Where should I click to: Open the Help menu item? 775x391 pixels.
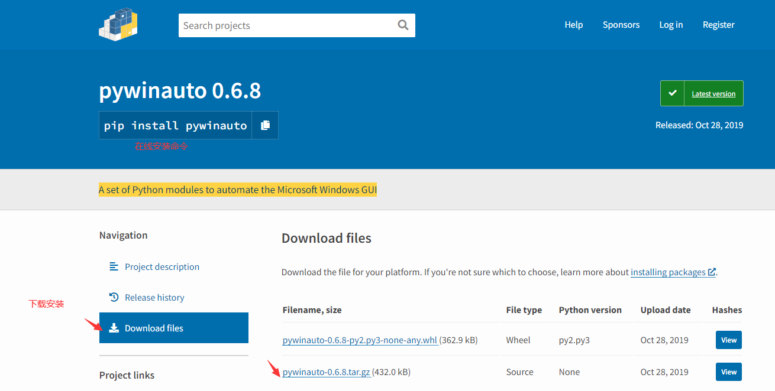click(573, 25)
